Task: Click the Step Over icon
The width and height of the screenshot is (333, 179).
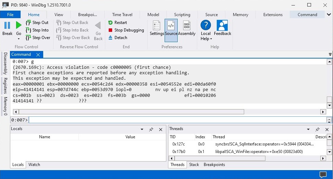Action: tap(29, 38)
